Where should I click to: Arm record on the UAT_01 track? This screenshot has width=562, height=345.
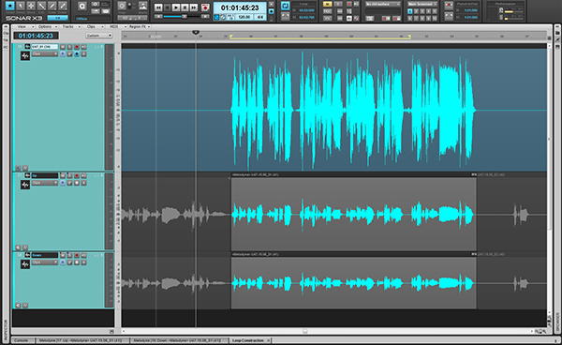coord(77,47)
